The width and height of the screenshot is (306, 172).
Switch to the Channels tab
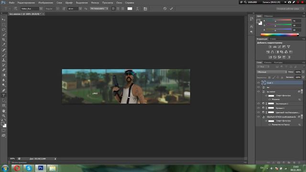268,63
